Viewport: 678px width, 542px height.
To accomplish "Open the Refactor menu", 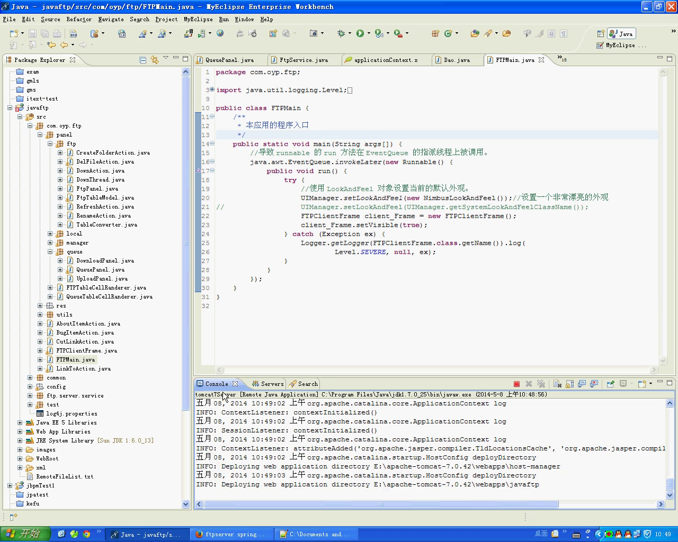I will click(79, 19).
